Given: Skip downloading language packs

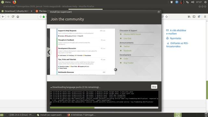Looking at the screenshot, I should [x=154, y=87].
